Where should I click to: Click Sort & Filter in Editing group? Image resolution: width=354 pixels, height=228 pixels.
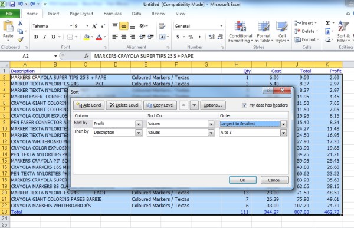coord(343,32)
